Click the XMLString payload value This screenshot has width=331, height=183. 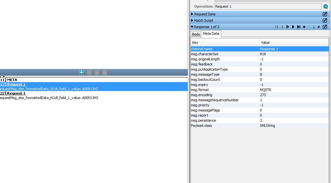[x=267, y=126]
